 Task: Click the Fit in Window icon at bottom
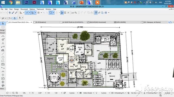pyautogui.click(x=17, y=93)
